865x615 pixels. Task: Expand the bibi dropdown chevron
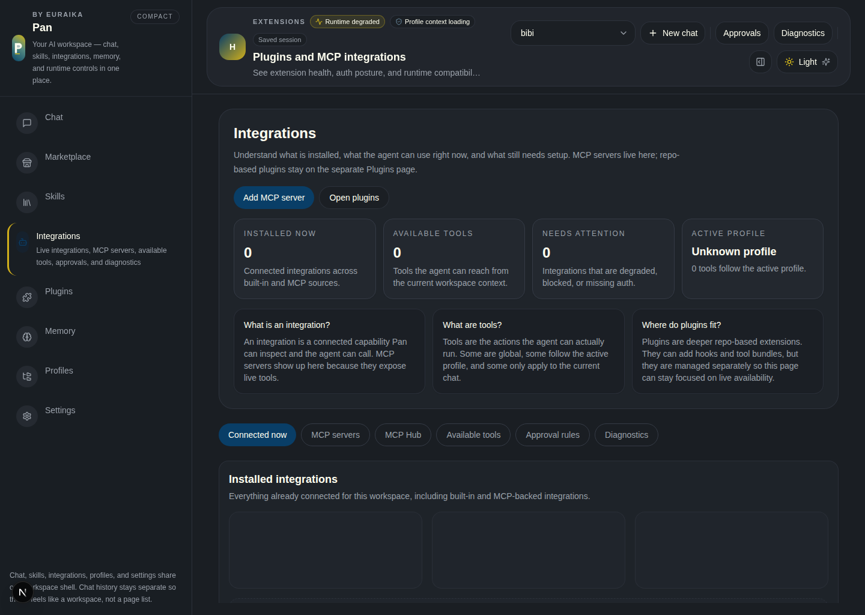[x=624, y=33]
